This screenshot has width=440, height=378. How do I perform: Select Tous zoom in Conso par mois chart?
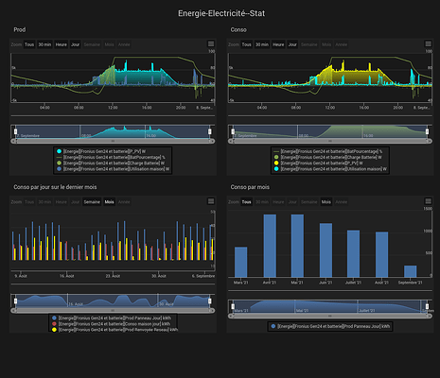[246, 202]
